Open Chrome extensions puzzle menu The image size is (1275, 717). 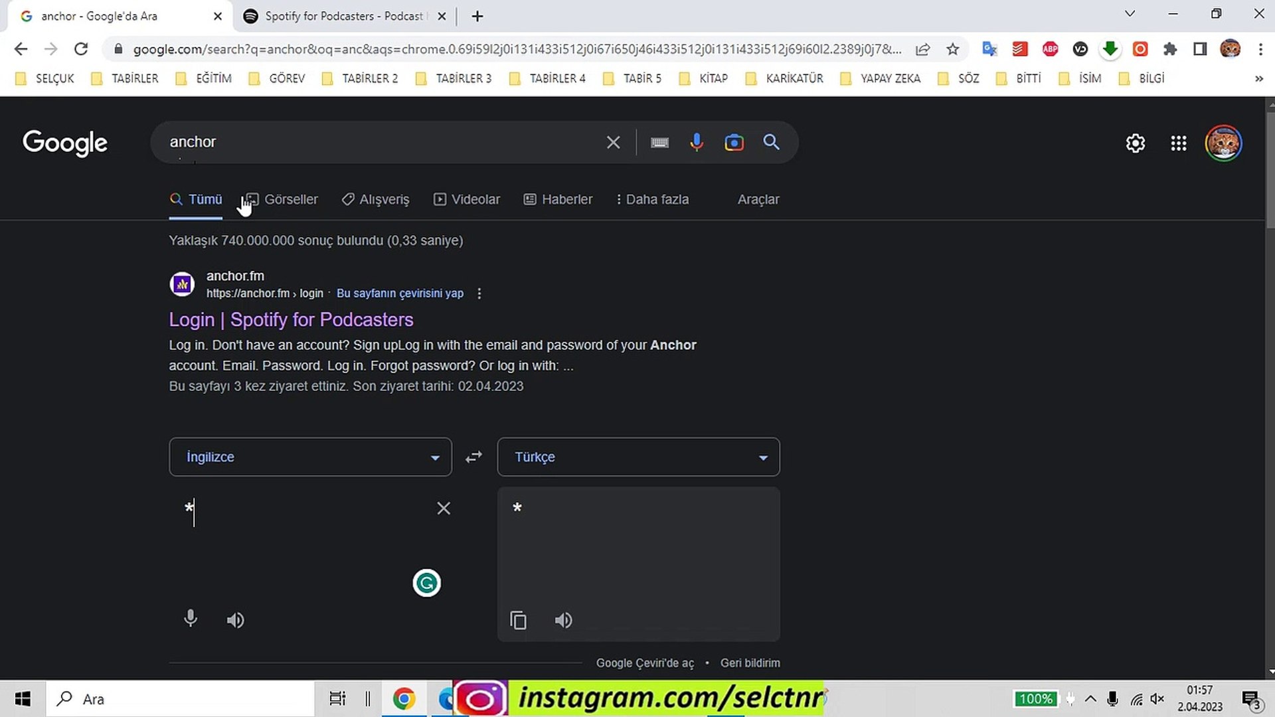[1170, 49]
